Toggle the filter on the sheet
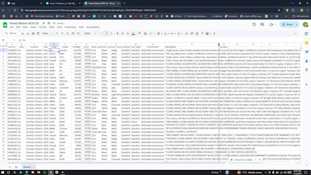This screenshot has width=311, height=175. pos(202,33)
